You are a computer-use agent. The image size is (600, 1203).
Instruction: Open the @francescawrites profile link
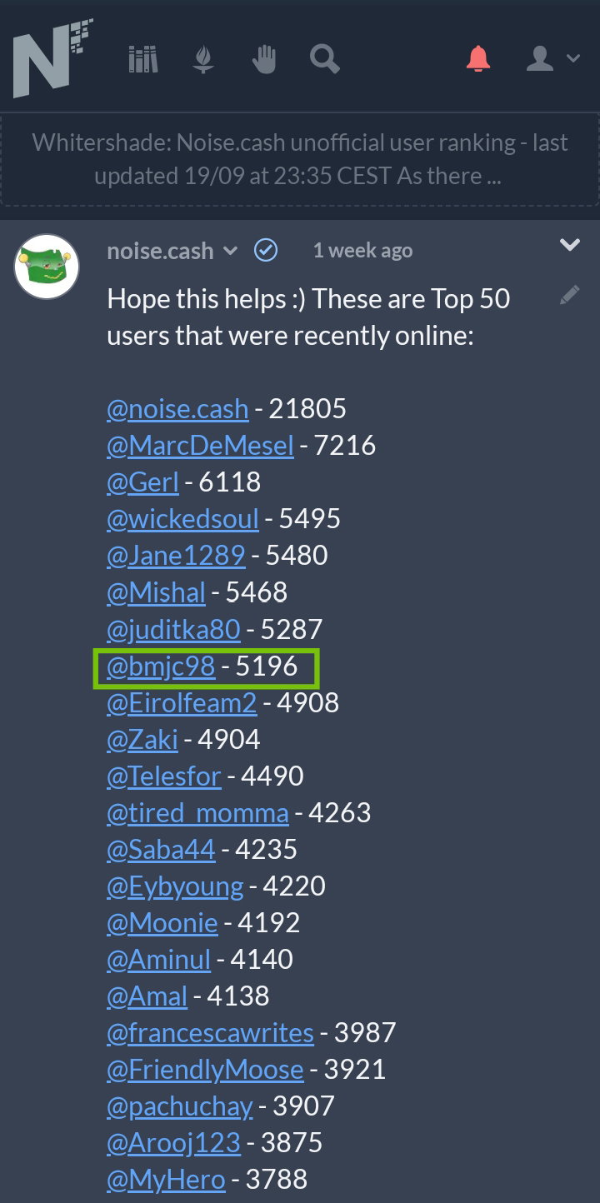click(x=210, y=1032)
